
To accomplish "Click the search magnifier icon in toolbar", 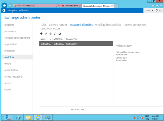I will [55, 34].
